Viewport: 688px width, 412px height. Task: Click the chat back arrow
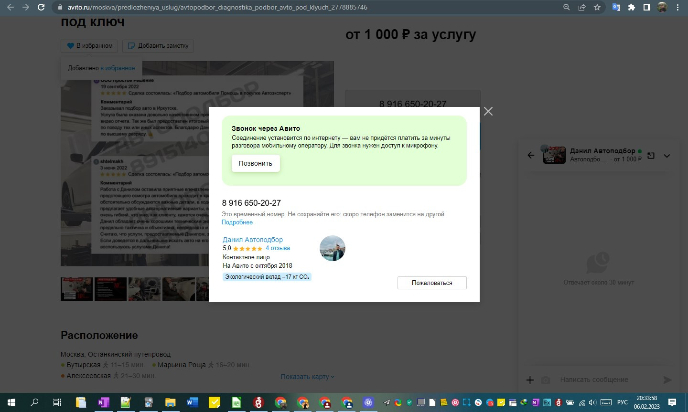click(x=531, y=155)
